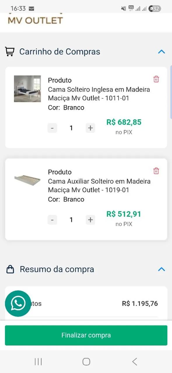Increase quantity of Cama Solteiro Inglesa
Screen dimensions: 172x373
90,128
